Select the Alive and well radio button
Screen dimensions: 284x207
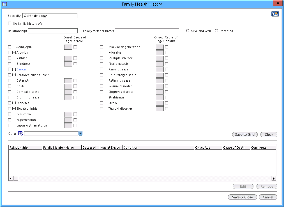tap(188, 31)
